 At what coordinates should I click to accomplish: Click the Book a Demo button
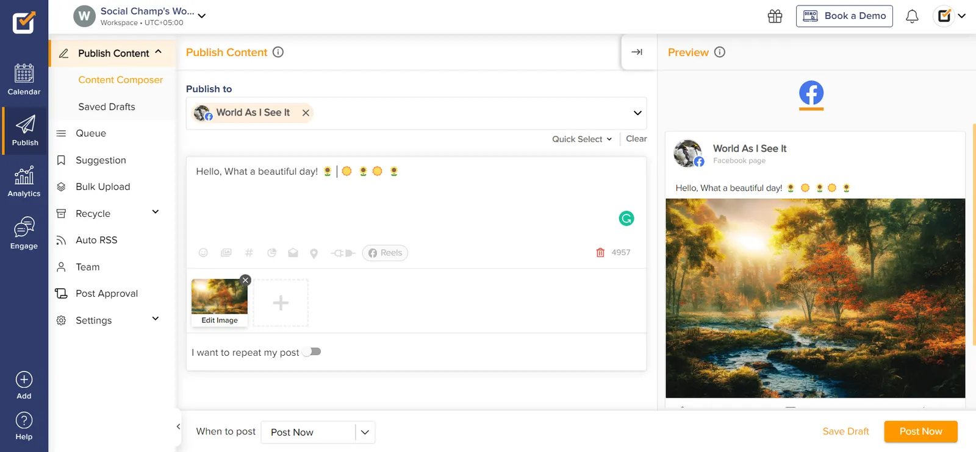[x=844, y=16]
